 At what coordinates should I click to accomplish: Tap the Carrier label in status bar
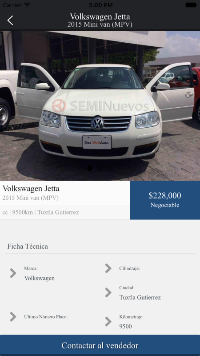pyautogui.click(x=12, y=5)
